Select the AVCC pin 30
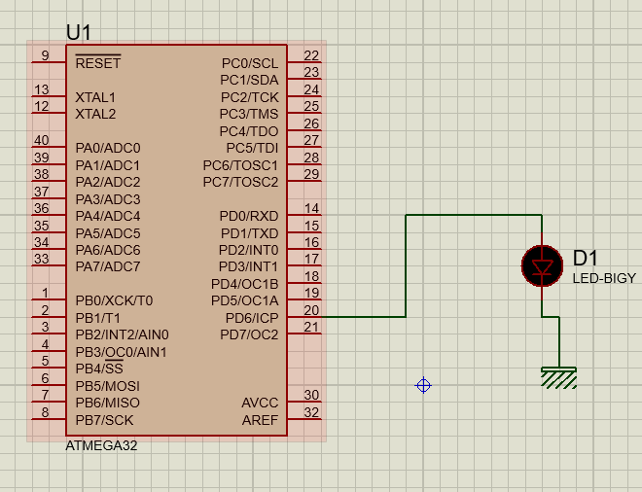Viewport: 642px width, 492px height. coord(305,402)
